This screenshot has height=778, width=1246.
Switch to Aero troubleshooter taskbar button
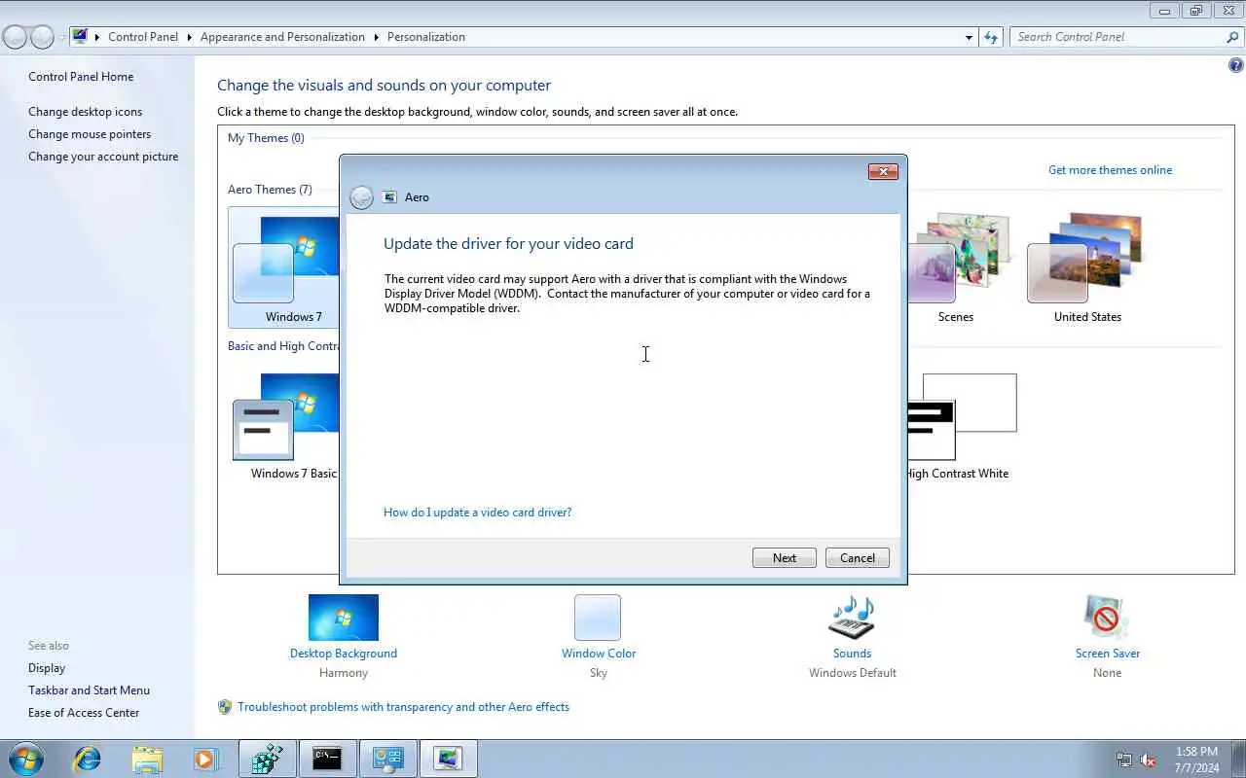click(x=449, y=759)
